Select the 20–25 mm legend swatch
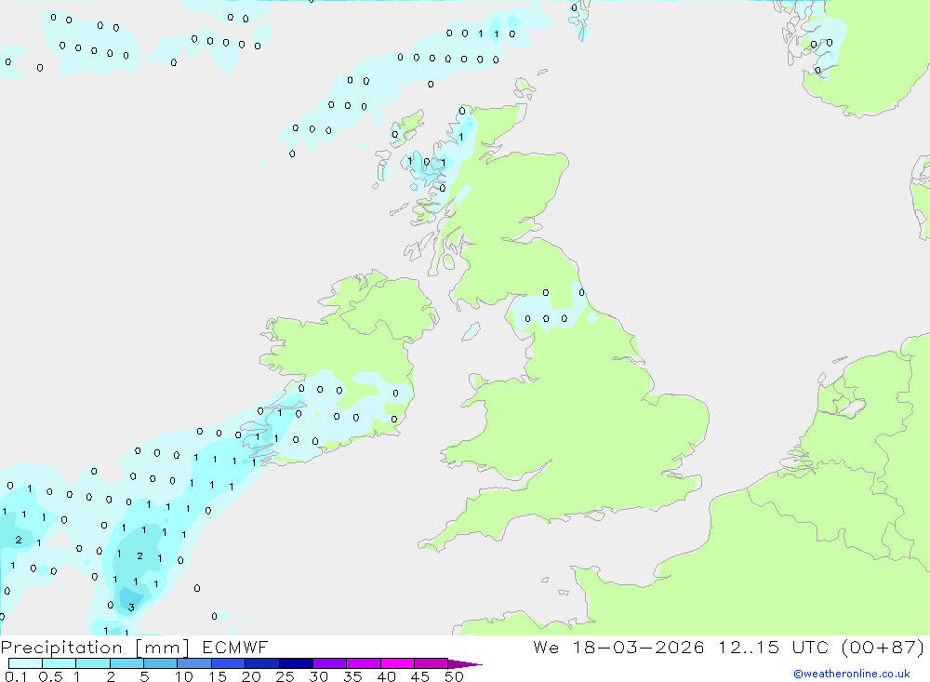 coord(262,663)
